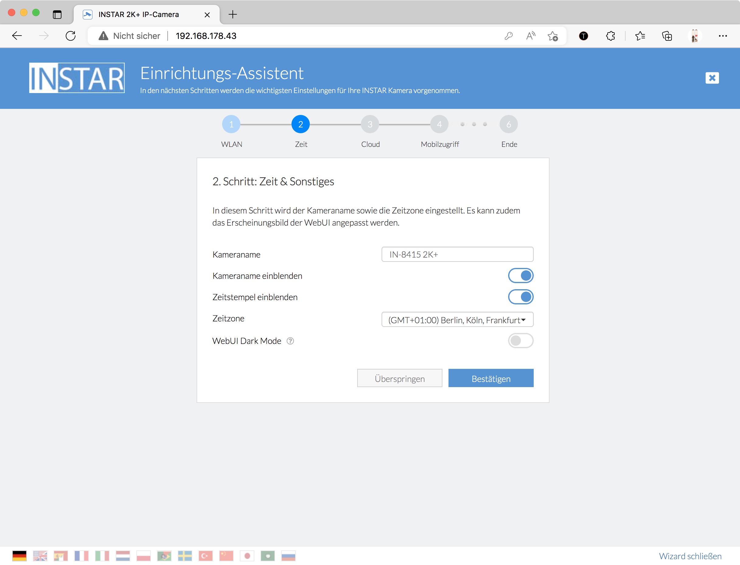Click the Überspringen button
Screen dimensions: 740x565
tap(400, 378)
